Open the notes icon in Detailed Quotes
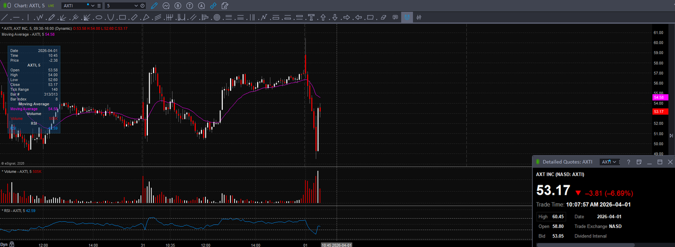The image size is (675, 247). click(x=638, y=162)
